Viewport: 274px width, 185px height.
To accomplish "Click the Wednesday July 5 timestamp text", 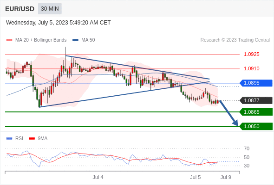I will tap(59, 23).
